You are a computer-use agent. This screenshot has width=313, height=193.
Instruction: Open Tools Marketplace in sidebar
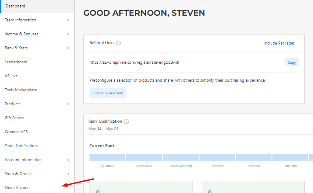click(21, 90)
